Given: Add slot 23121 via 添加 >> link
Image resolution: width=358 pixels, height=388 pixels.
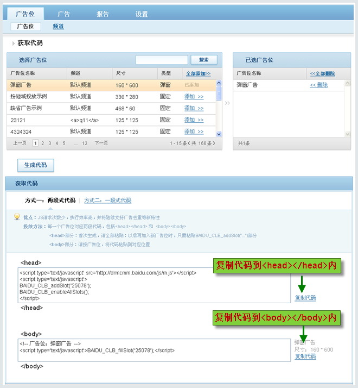Looking at the screenshot, I should pos(194,120).
